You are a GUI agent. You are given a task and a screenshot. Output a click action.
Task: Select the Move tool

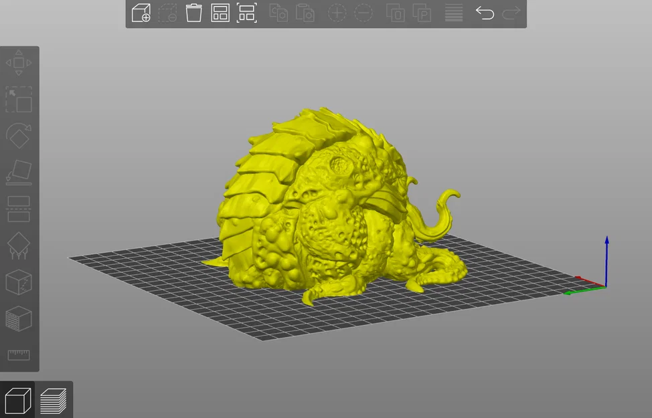pos(19,62)
